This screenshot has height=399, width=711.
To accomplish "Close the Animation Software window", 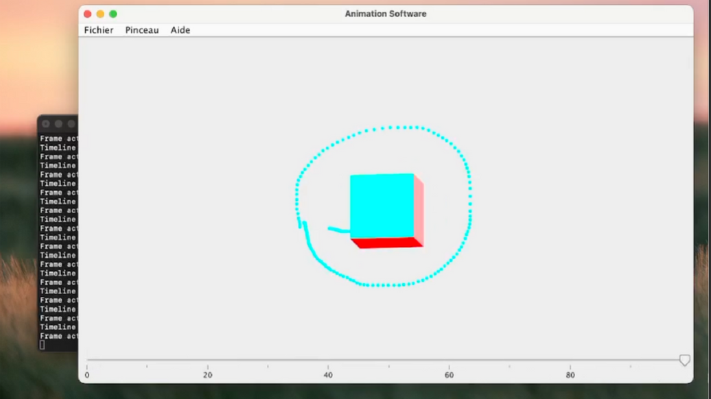I will pyautogui.click(x=87, y=14).
